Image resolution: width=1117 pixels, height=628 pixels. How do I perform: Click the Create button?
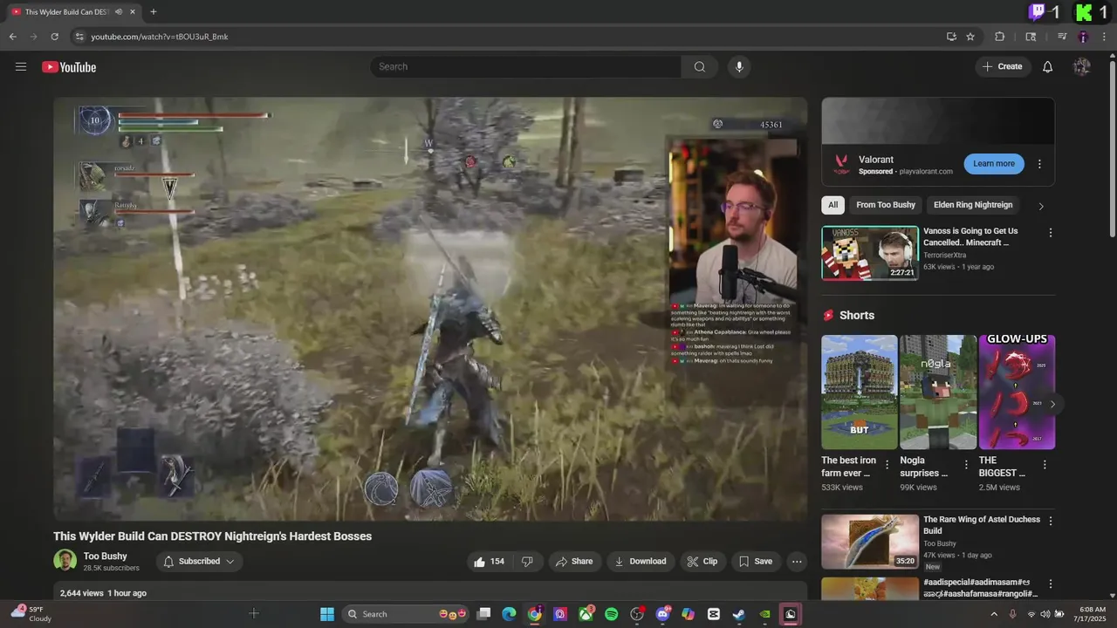1003,67
